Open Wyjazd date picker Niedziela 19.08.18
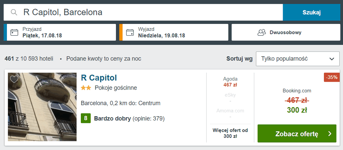The width and height of the screenshot is (343, 150). 174,32
